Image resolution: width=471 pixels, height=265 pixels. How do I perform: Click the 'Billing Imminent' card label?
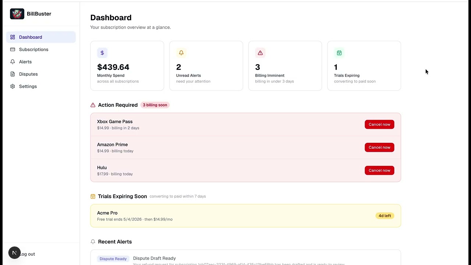(270, 75)
